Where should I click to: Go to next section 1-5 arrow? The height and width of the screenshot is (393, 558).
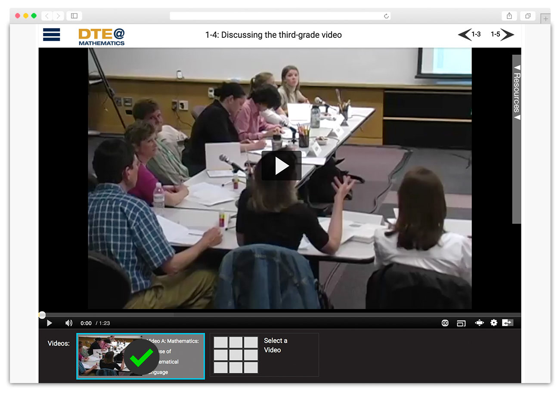[502, 34]
